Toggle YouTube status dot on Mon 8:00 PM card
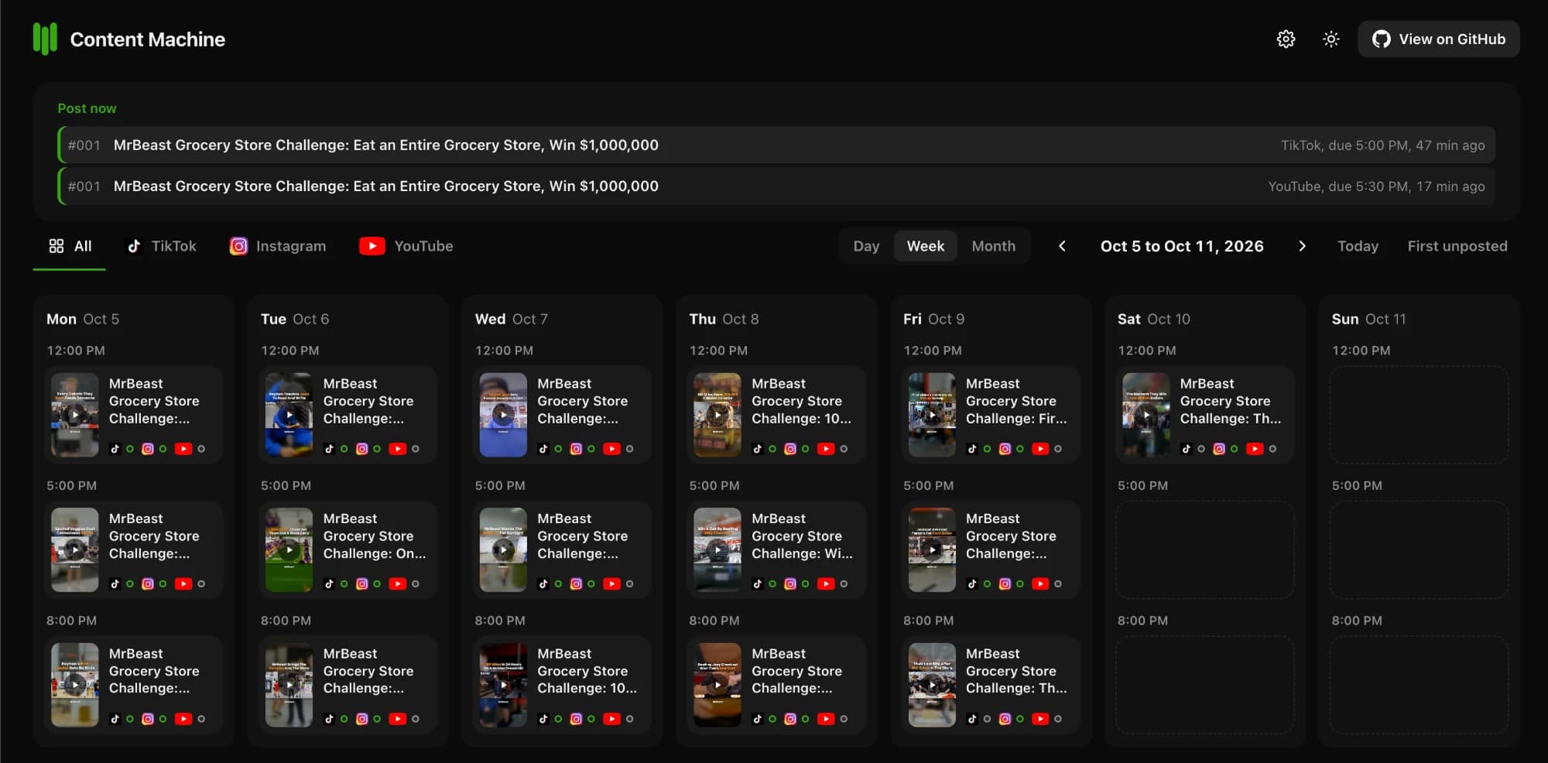This screenshot has width=1548, height=763. (201, 719)
